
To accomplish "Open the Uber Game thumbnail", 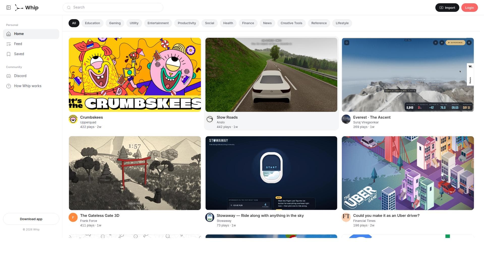I will [408, 173].
